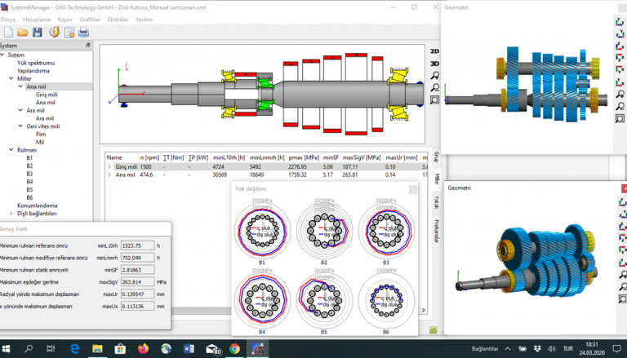The width and height of the screenshot is (627, 358).
Task: Expand the Giriş mili row in results table
Action: [109, 166]
